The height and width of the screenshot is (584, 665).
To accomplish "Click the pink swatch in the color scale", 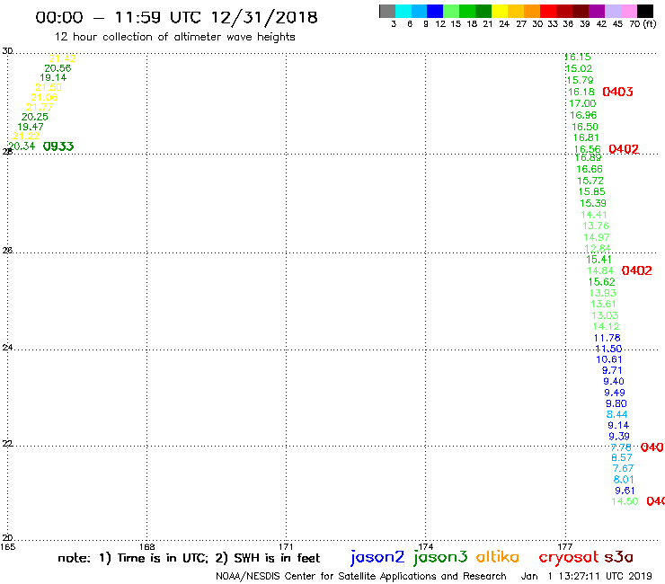I will pyautogui.click(x=629, y=11).
